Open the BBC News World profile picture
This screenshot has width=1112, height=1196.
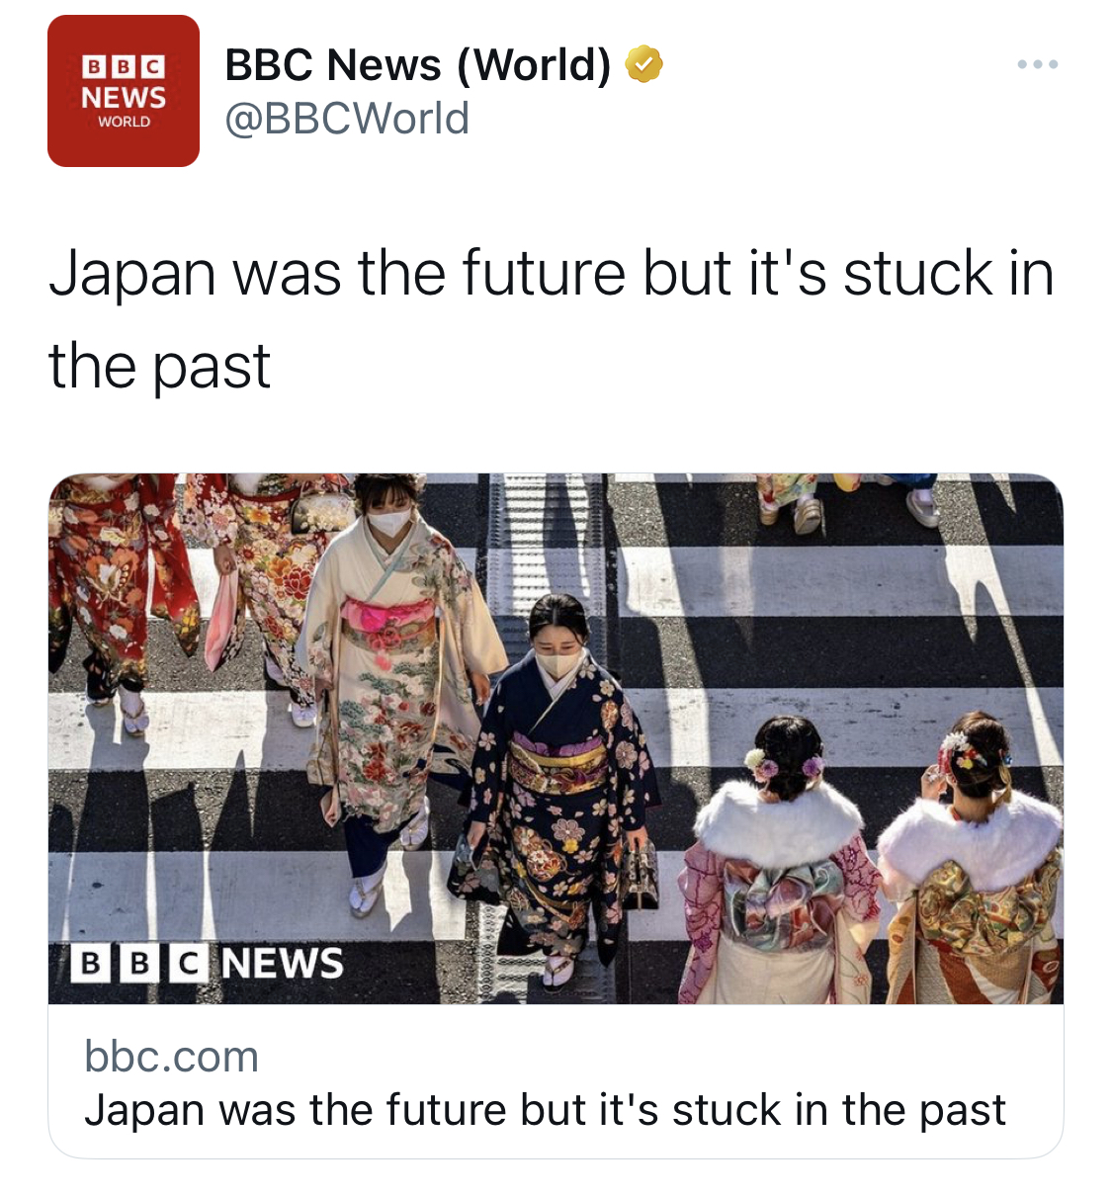[124, 91]
